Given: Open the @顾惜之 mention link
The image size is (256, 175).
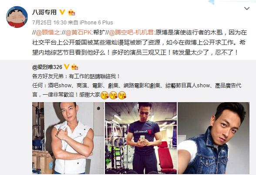Looking at the screenshot, I should (x=48, y=32).
